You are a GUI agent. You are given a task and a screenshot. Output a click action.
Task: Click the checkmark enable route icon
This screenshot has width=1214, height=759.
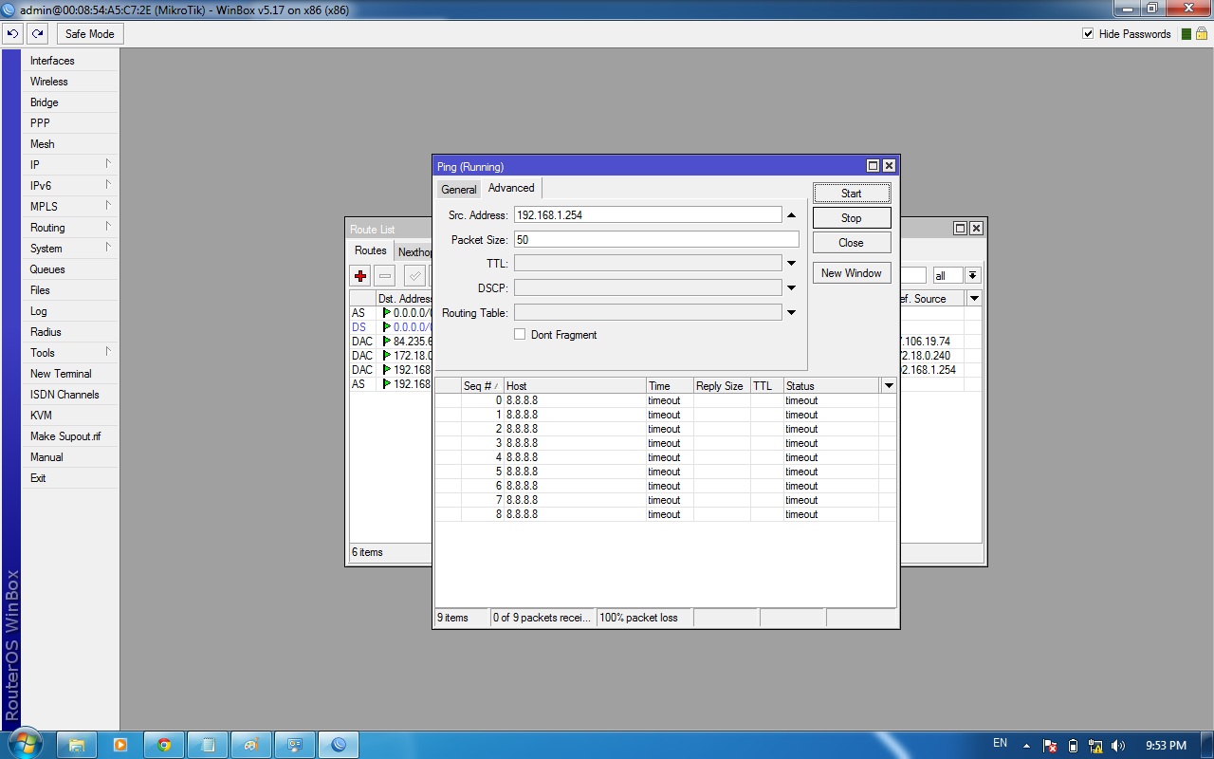point(414,276)
